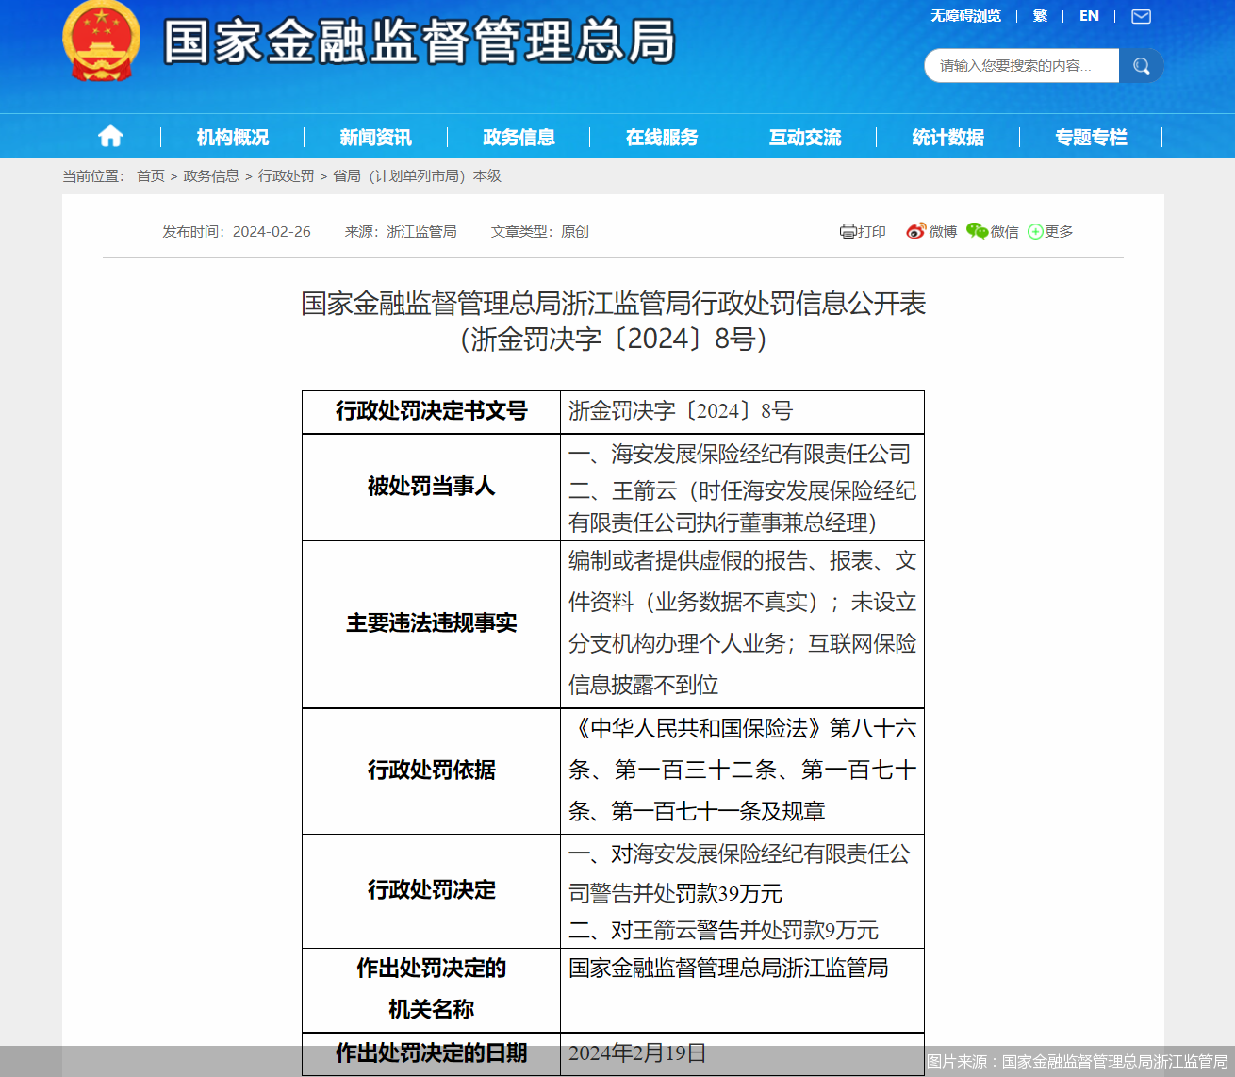Image resolution: width=1235 pixels, height=1077 pixels.
Task: Click the 主要违法违规事实 header cell
Action: [431, 623]
